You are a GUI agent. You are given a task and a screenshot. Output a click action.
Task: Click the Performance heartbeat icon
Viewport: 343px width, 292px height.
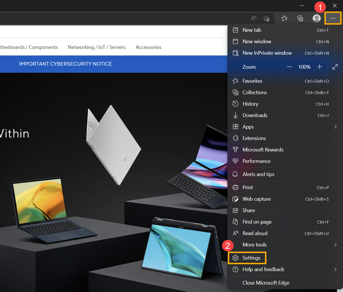point(236,161)
